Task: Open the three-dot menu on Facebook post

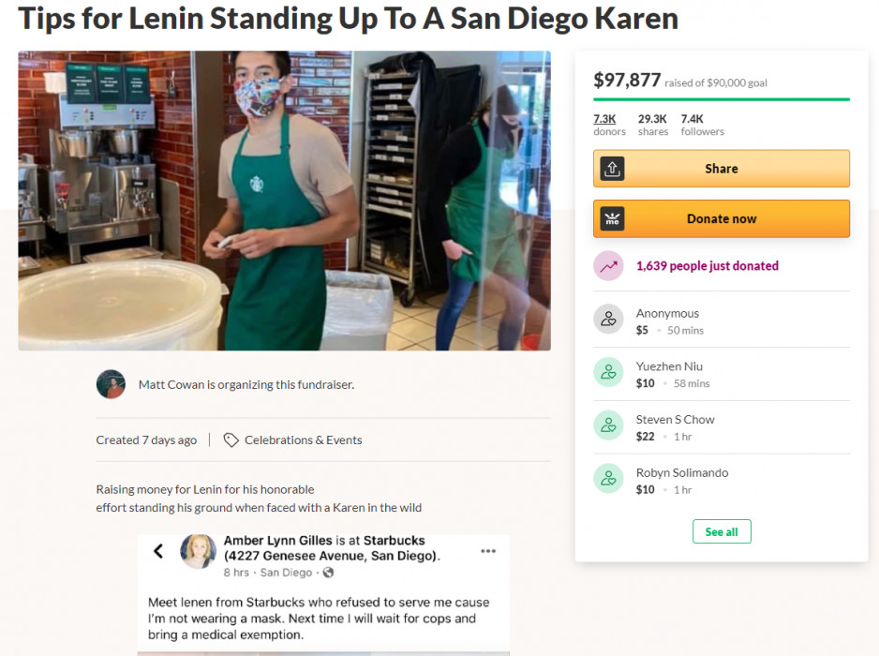Action: pos(488,551)
